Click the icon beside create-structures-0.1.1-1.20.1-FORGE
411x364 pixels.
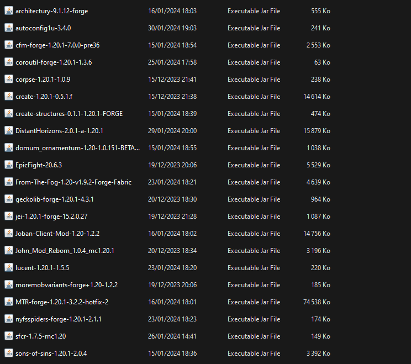9,113
